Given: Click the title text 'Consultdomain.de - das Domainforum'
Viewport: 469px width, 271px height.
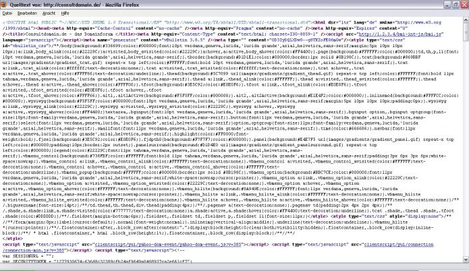Looking at the screenshot, I should click(x=70, y=34).
